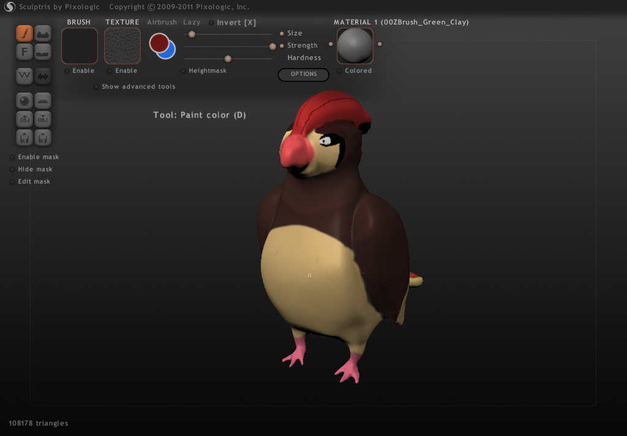Click the Hardness slider handle
Image resolution: width=627 pixels, height=436 pixels.
(x=228, y=59)
